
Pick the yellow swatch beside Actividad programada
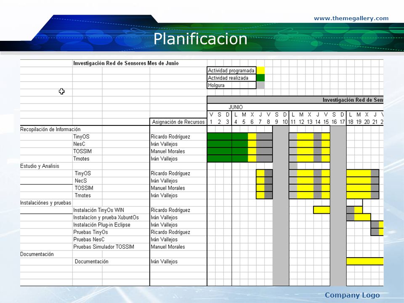260,71
